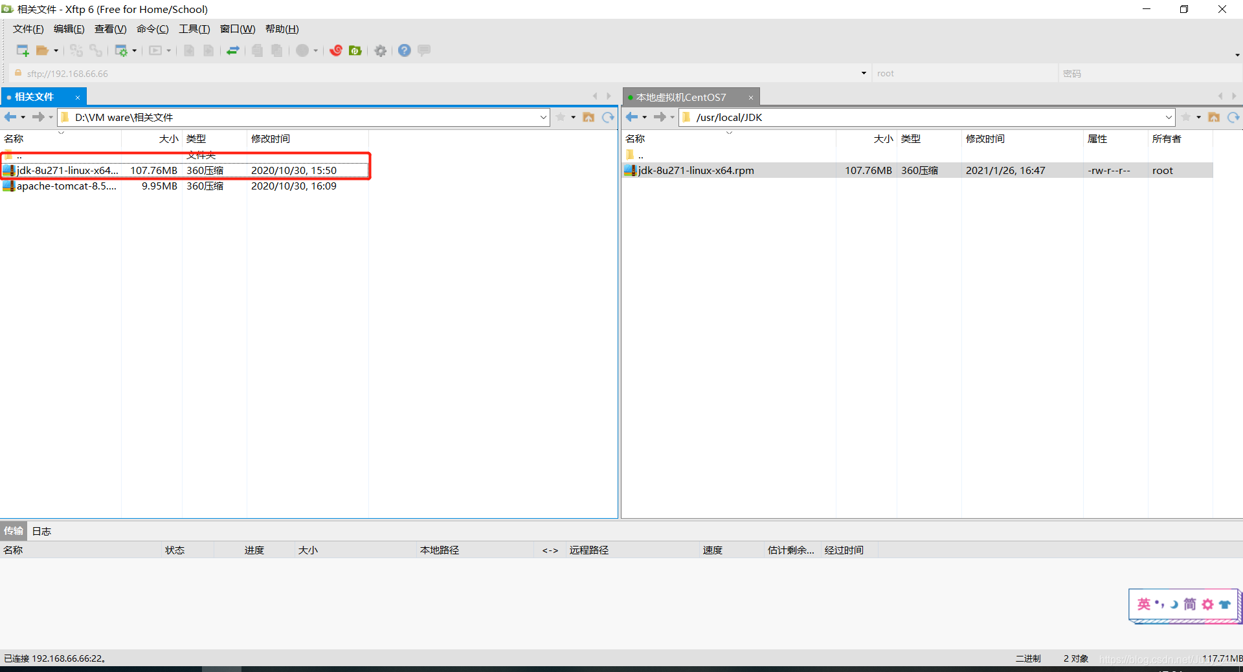Screen dimensions: 1243x672
Task: Go back in the remote pane
Action: (631, 117)
